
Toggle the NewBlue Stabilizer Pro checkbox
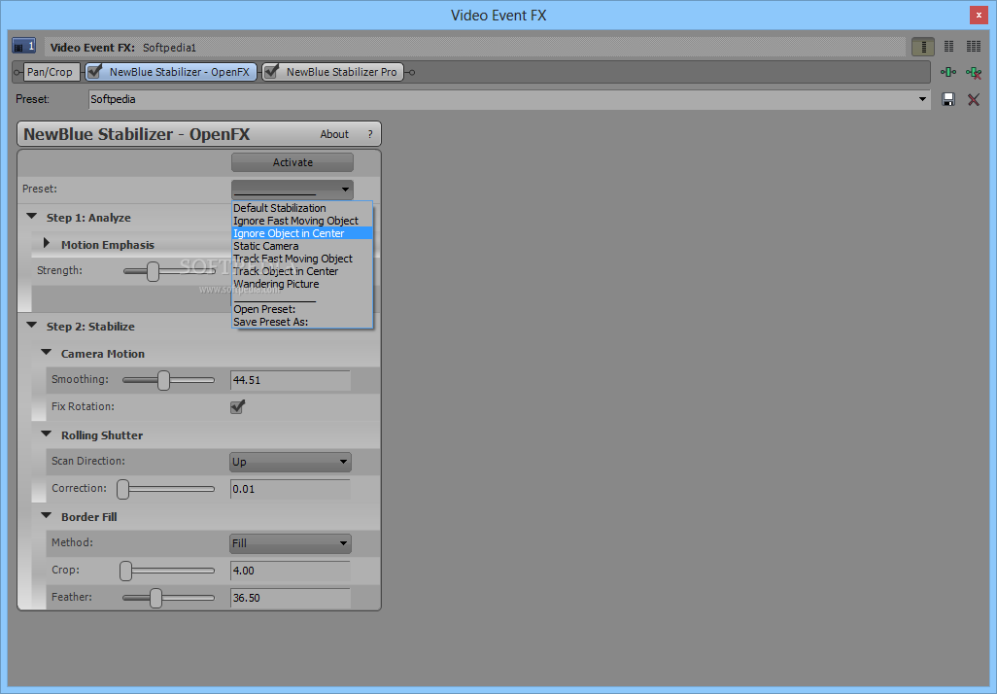(x=271, y=71)
